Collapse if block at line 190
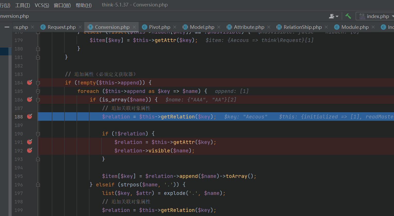The image size is (394, 216). (38, 134)
